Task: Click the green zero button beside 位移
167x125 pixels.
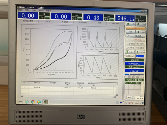Action: coord(80,19)
